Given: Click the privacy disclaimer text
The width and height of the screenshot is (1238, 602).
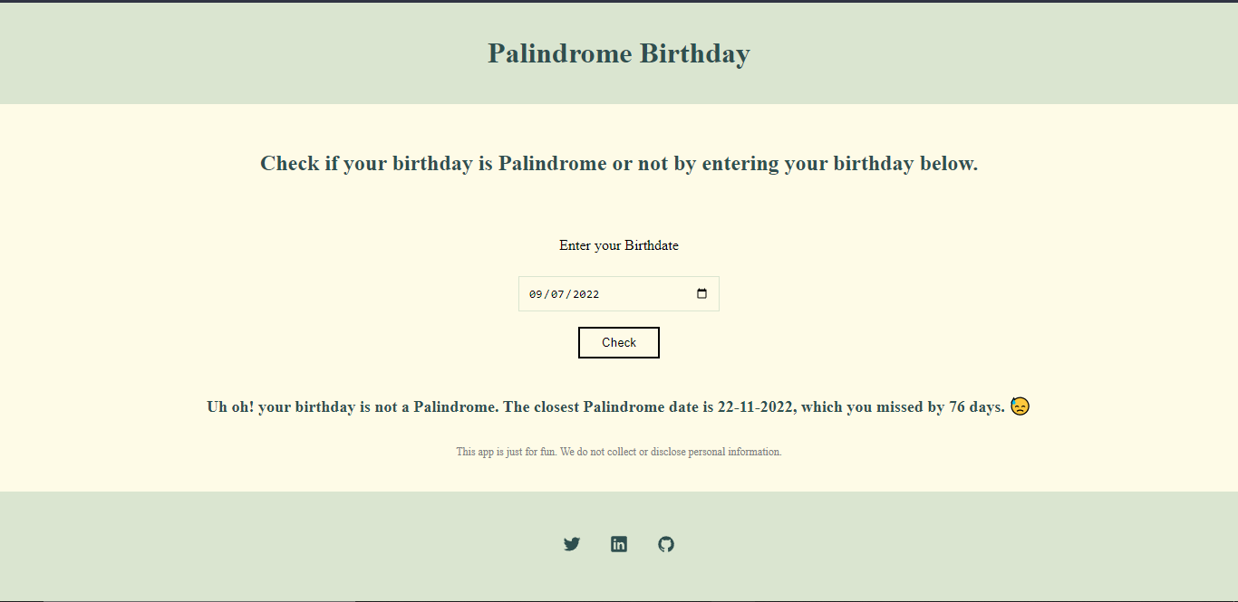Looking at the screenshot, I should tap(619, 451).
